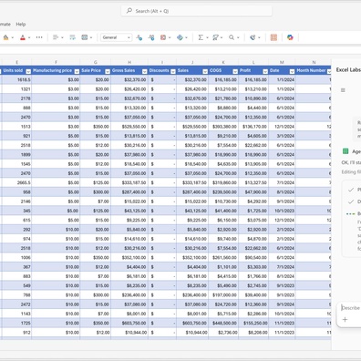Open the Sales column filter button
The image size is (361, 361).
coord(205,71)
